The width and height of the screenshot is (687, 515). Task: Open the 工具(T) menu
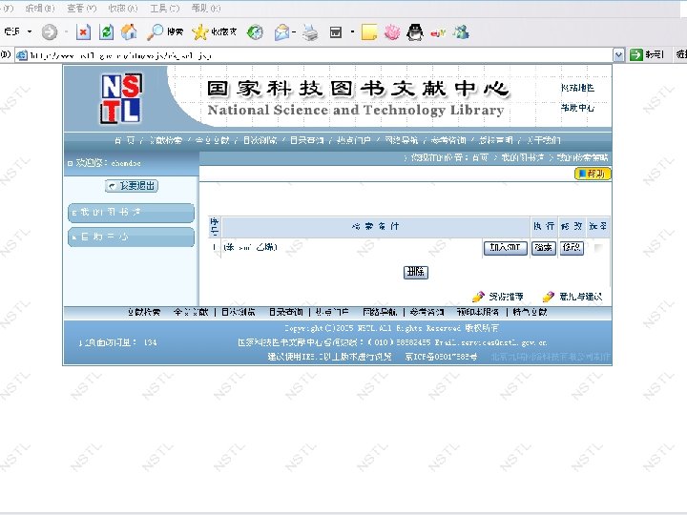point(165,9)
